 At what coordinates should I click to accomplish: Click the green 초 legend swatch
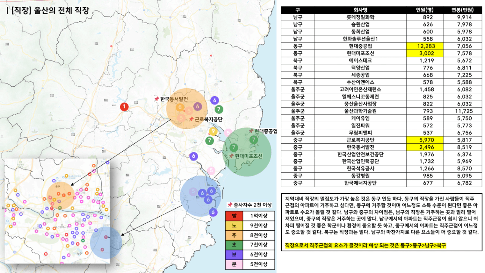click(234, 245)
